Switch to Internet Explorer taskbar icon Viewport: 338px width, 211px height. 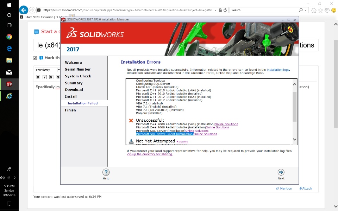[9, 96]
